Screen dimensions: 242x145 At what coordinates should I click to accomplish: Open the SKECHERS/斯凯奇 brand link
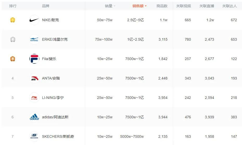[58, 136]
